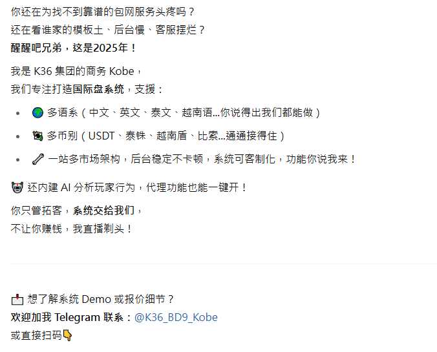This screenshot has width=437, height=352.
Task: Click the globe emoji icon
Action: 37,113
